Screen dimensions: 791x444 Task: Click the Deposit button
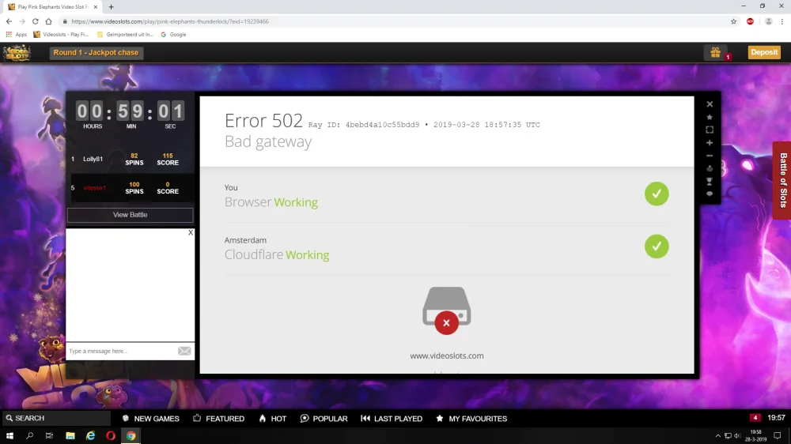point(764,52)
